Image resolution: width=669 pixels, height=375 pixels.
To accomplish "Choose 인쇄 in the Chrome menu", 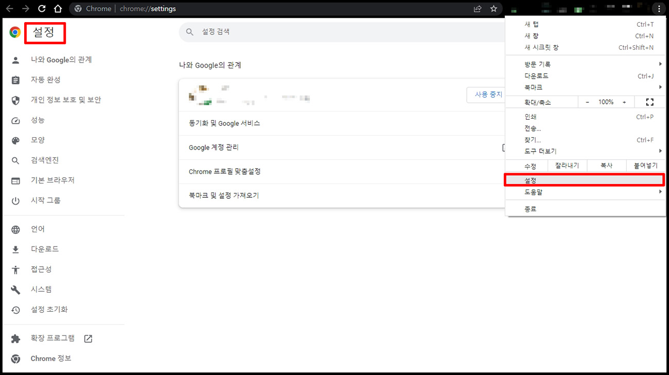I will click(586, 117).
